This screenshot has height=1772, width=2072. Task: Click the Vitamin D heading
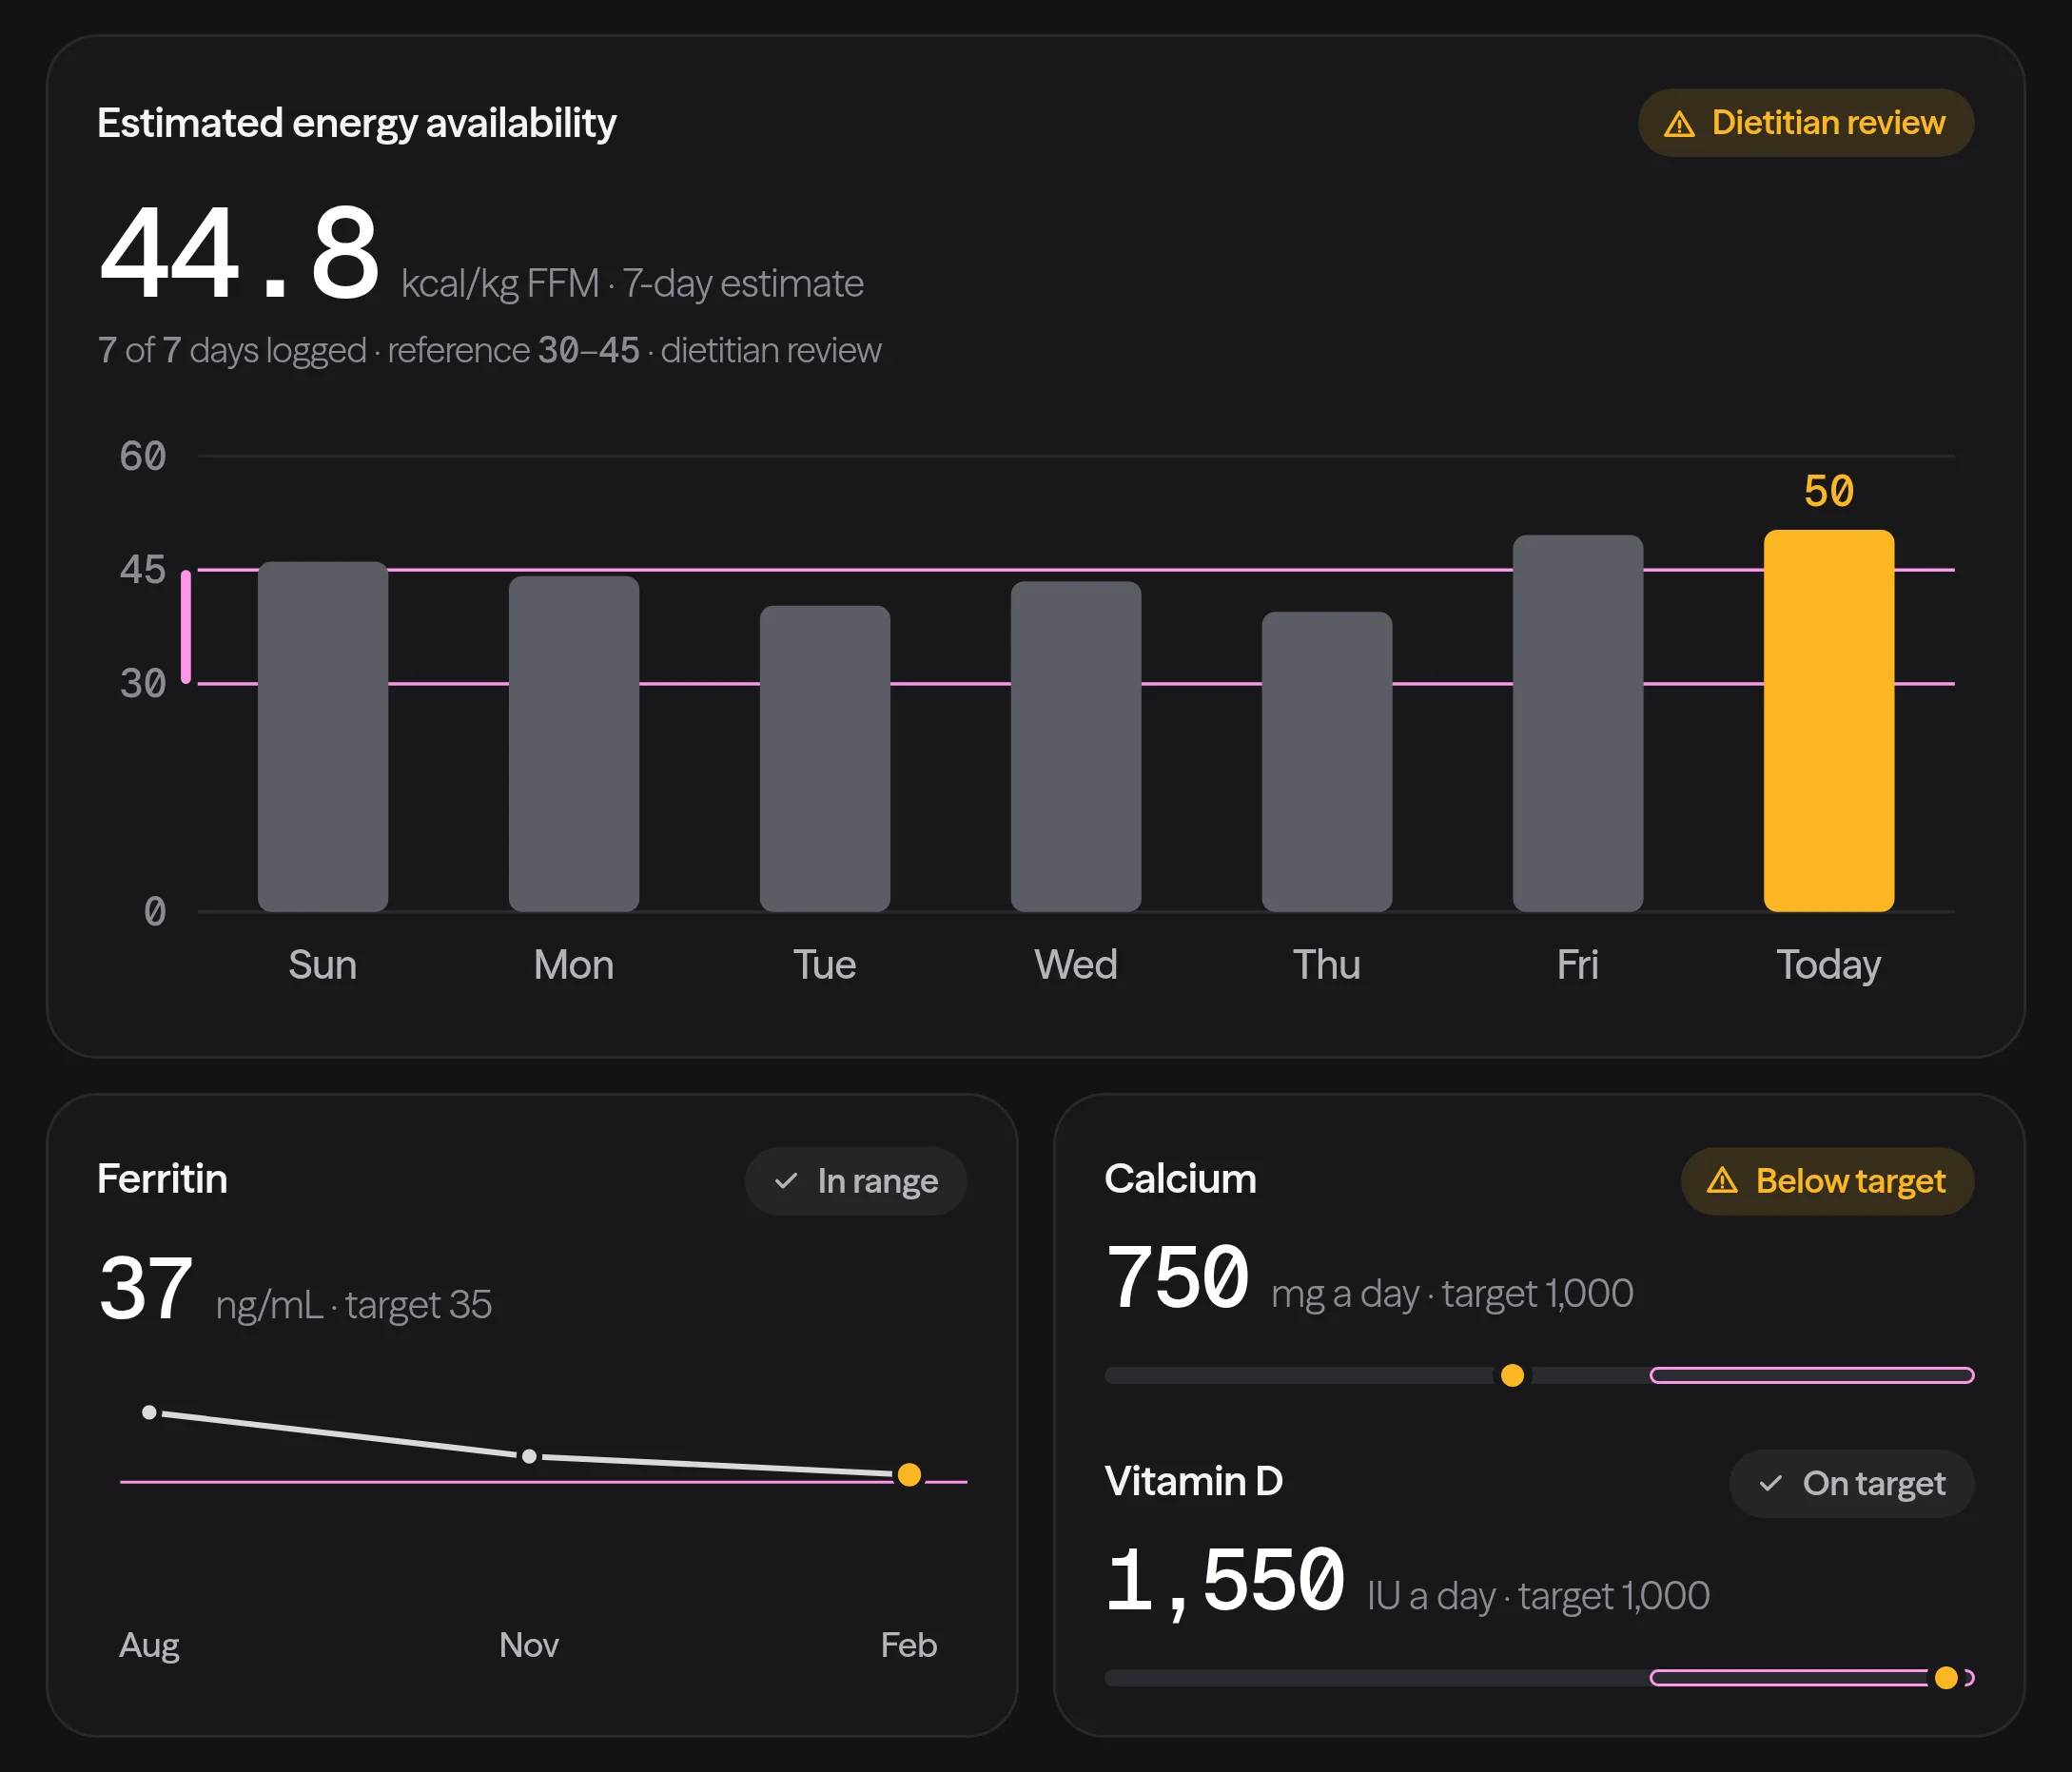click(1194, 1481)
